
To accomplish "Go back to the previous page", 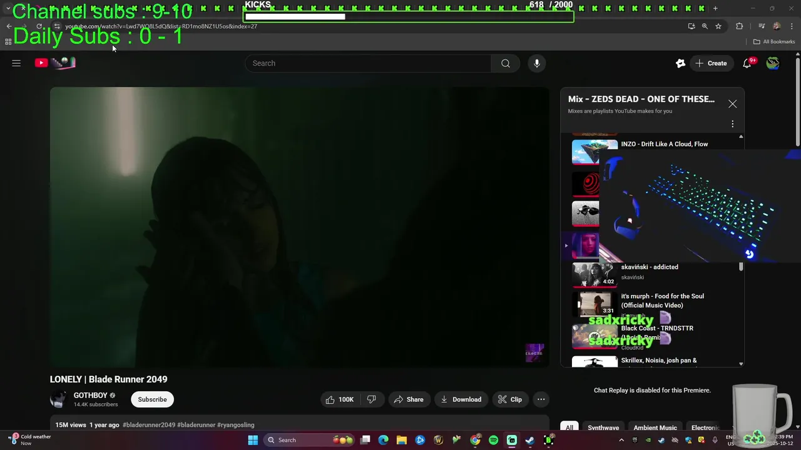I will point(9,26).
